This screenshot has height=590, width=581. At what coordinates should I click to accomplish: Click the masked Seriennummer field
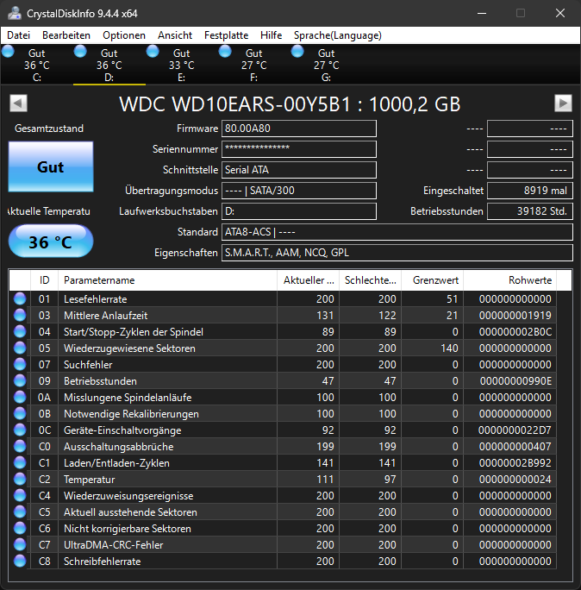pyautogui.click(x=299, y=149)
